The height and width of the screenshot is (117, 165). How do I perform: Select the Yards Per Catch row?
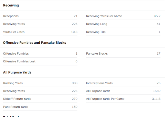pyautogui.click(x=40, y=32)
